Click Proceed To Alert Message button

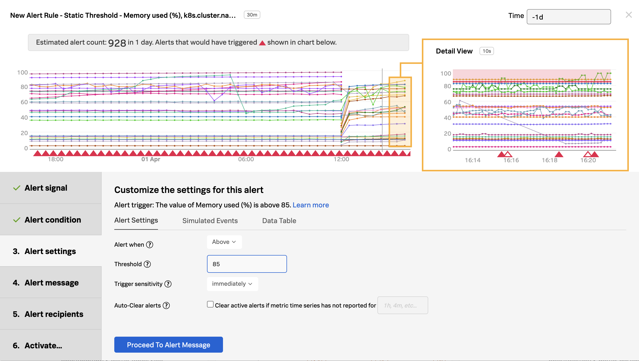(168, 345)
